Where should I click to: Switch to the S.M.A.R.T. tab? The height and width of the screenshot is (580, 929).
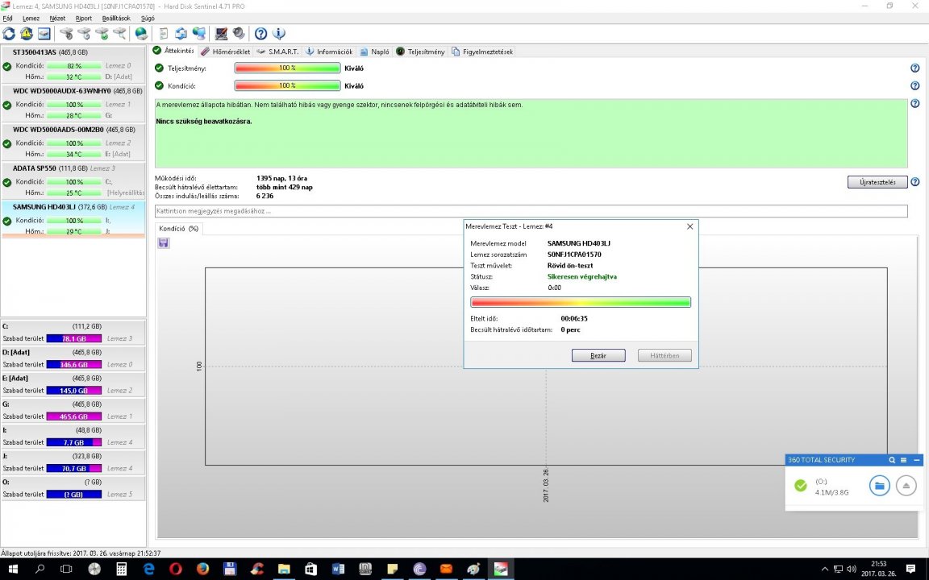tap(278, 52)
